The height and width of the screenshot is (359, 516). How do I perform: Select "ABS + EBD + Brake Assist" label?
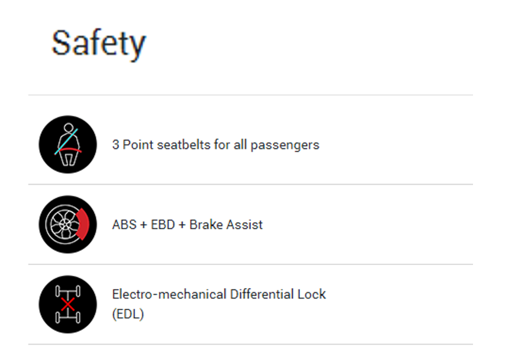click(187, 225)
